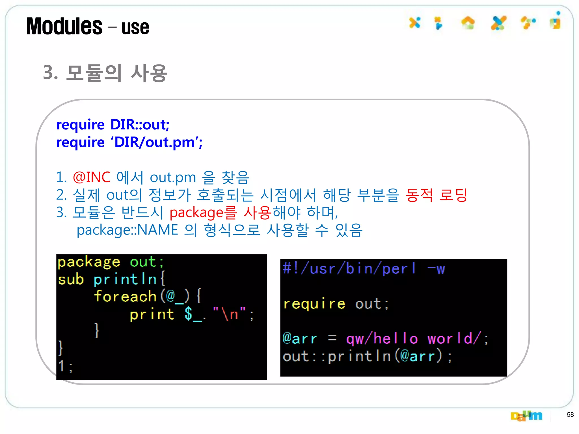
Task: Click the green-yellow figure icon with blue dot
Action: (x=556, y=20)
